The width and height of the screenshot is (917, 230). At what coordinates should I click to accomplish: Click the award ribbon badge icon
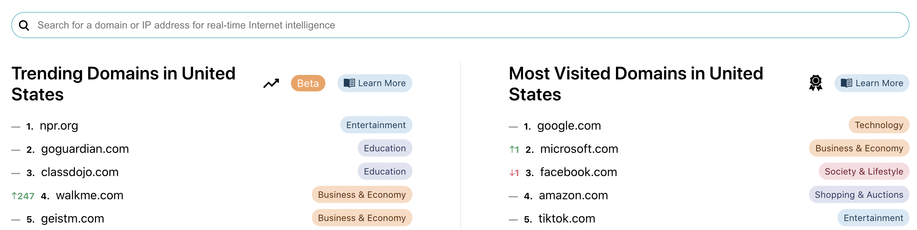pyautogui.click(x=815, y=83)
